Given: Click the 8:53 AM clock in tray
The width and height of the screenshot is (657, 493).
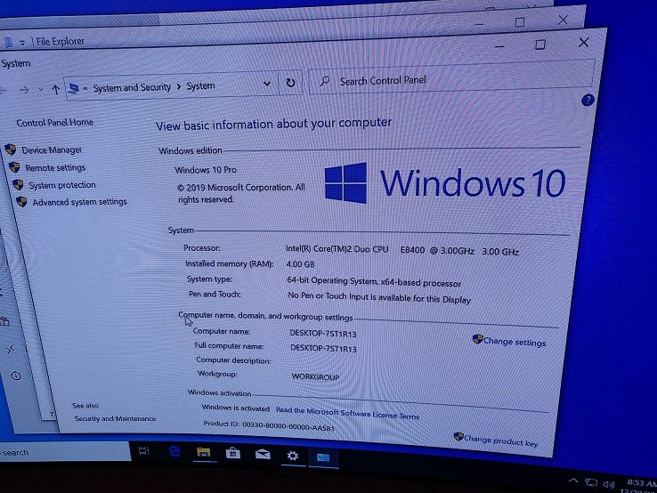Looking at the screenshot, I should [x=642, y=483].
